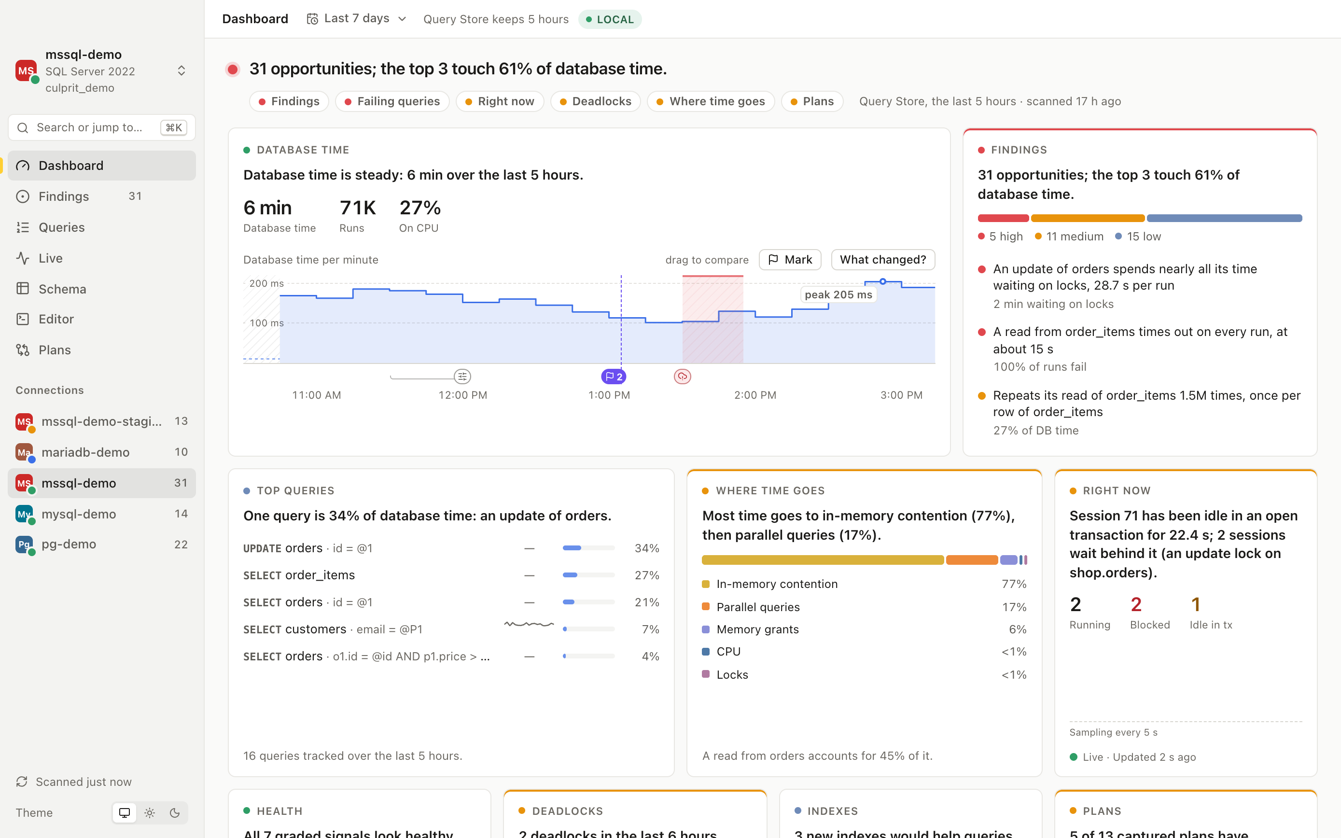Open the SELECT order_items query row
1341x838 pixels.
451,575
